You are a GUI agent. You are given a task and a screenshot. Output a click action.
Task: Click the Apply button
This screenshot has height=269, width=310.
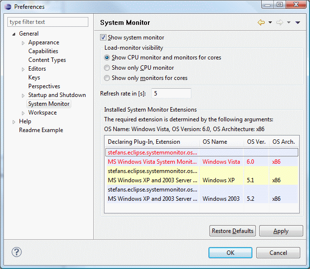[281, 231]
